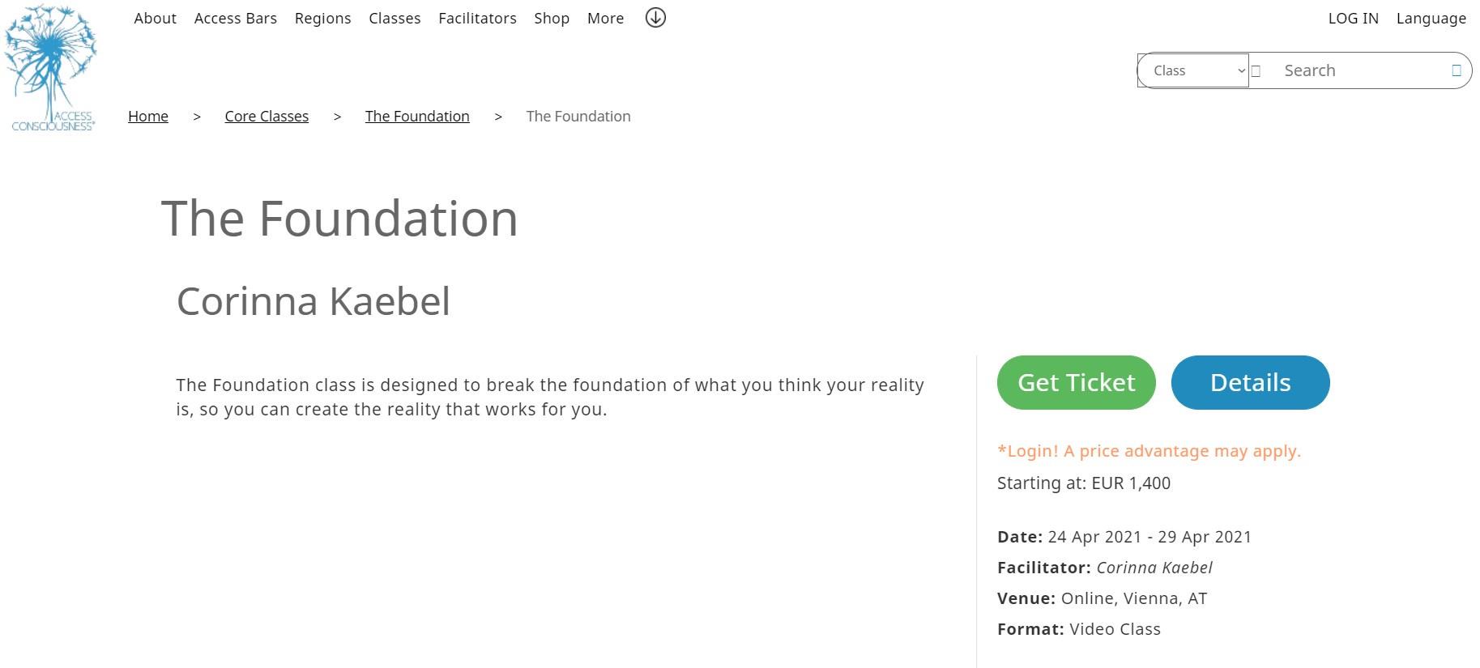Expand the More navigation menu
This screenshot has width=1480, height=668.
605,18
